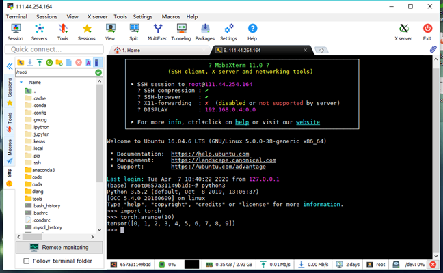Open the Macros menu
The image size is (443, 273).
pyautogui.click(x=171, y=16)
